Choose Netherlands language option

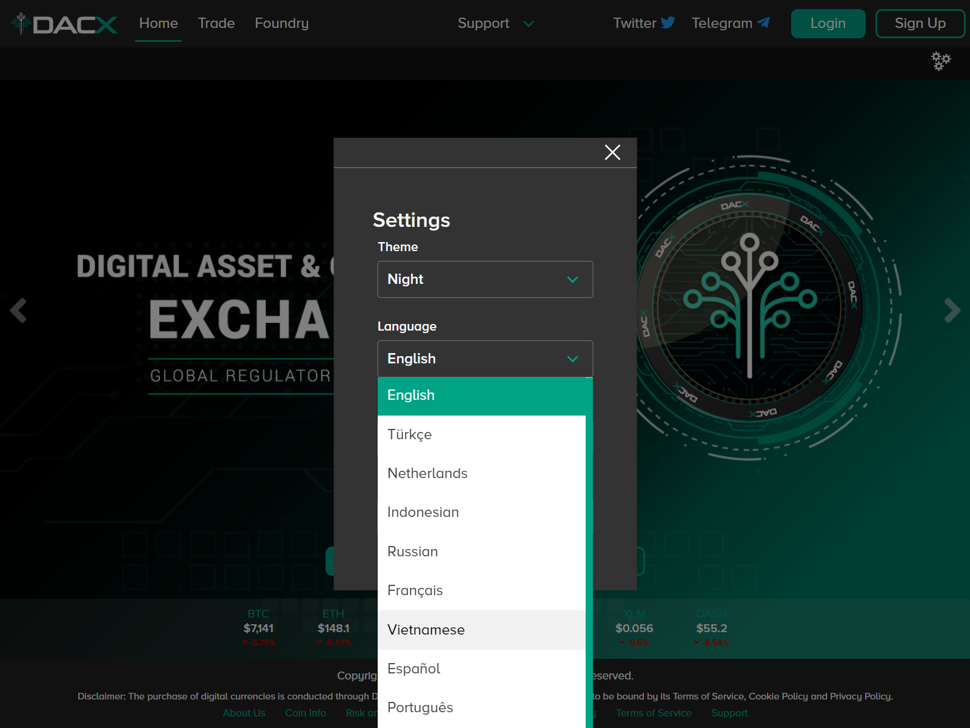tap(481, 473)
